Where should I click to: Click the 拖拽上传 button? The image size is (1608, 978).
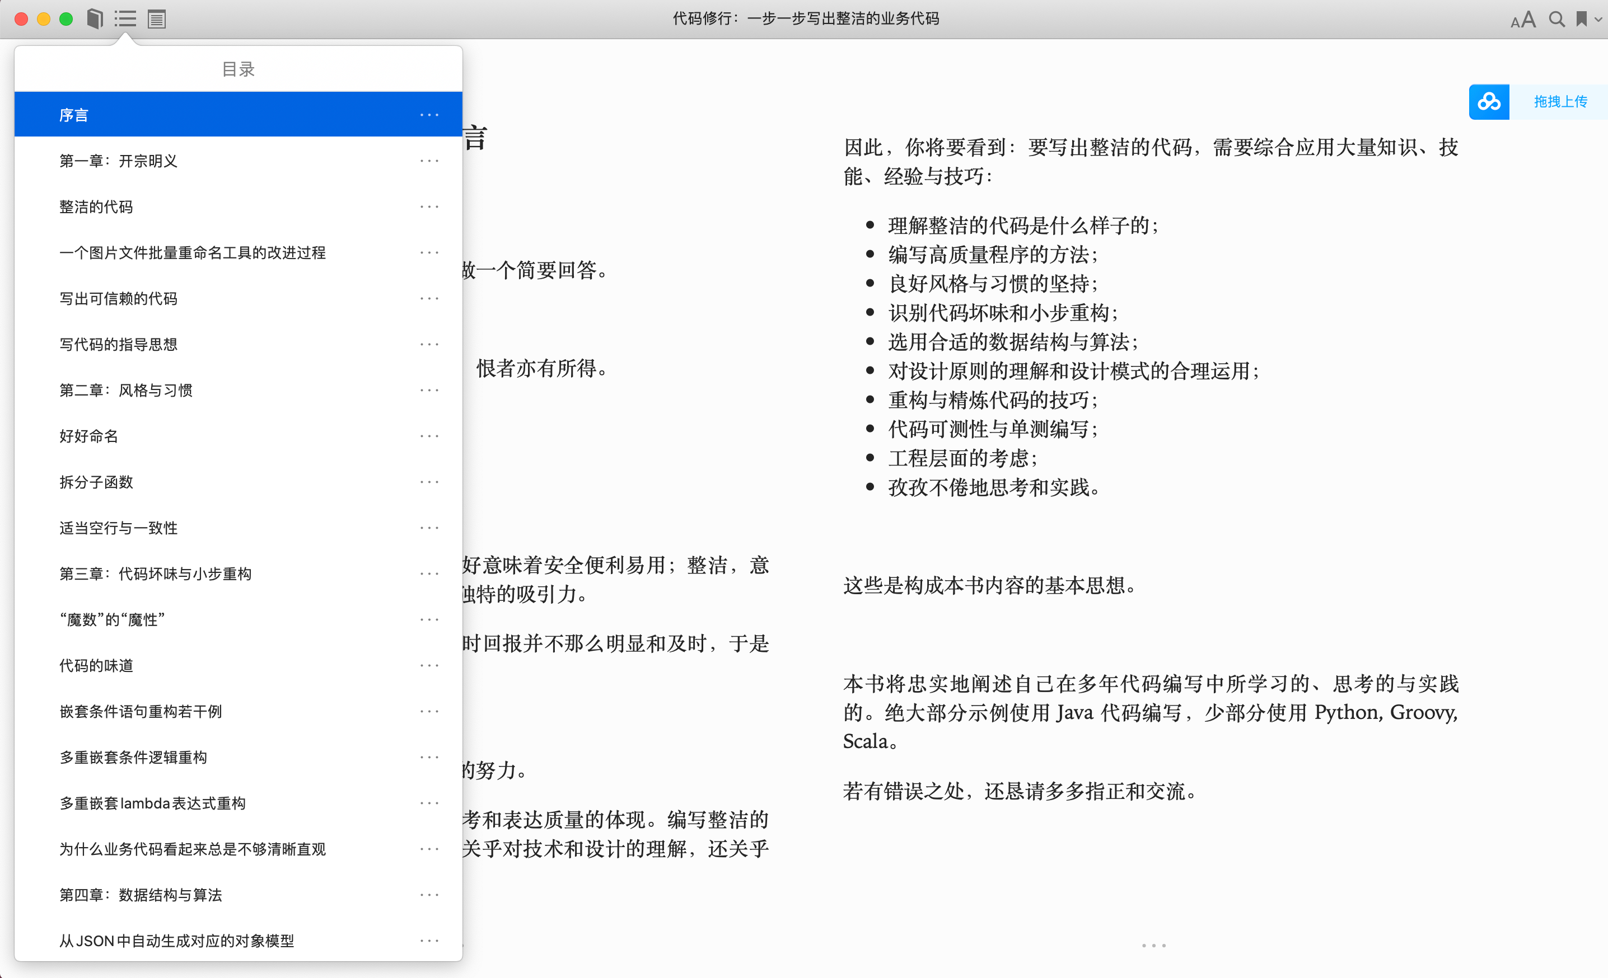tap(1560, 102)
